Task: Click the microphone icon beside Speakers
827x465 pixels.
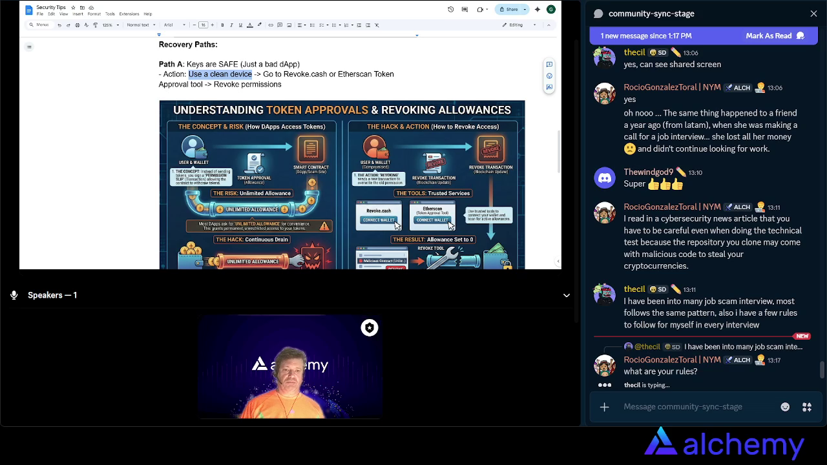Action: (14, 295)
